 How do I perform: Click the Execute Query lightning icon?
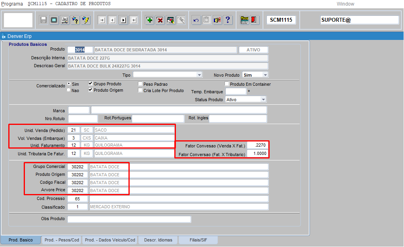click(86, 20)
